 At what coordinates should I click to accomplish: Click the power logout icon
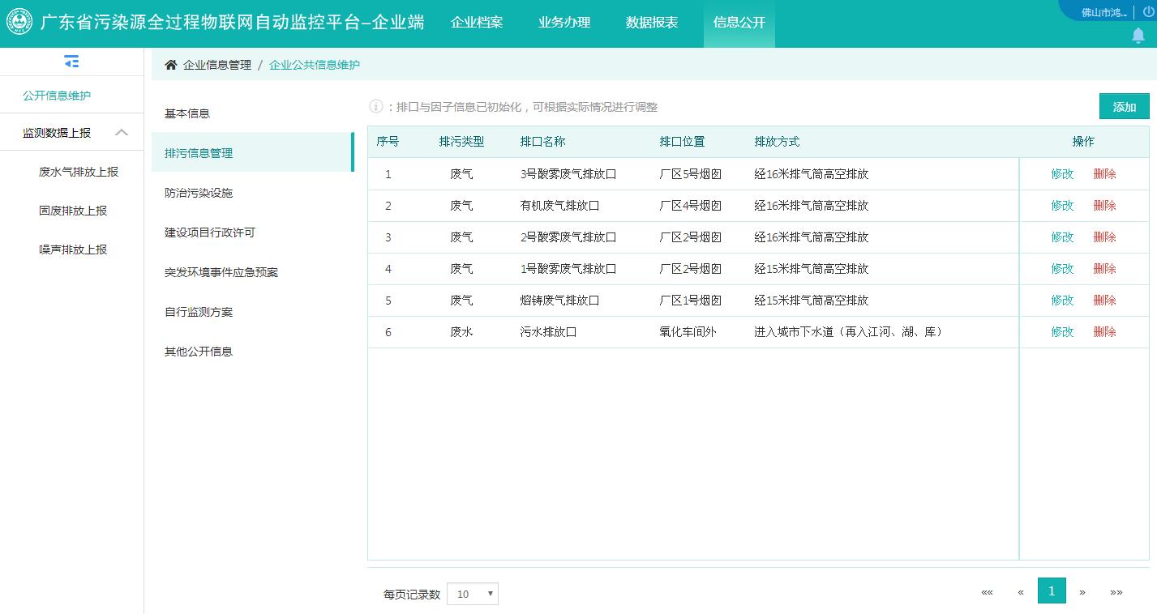[1147, 12]
